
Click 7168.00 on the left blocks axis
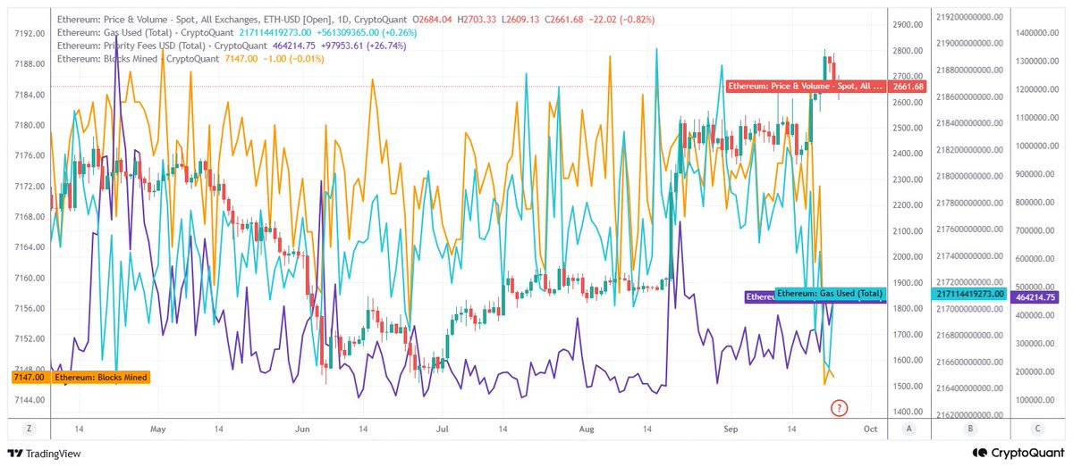click(30, 217)
